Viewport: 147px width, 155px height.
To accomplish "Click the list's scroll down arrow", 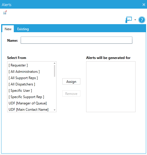I will tap(55, 110).
